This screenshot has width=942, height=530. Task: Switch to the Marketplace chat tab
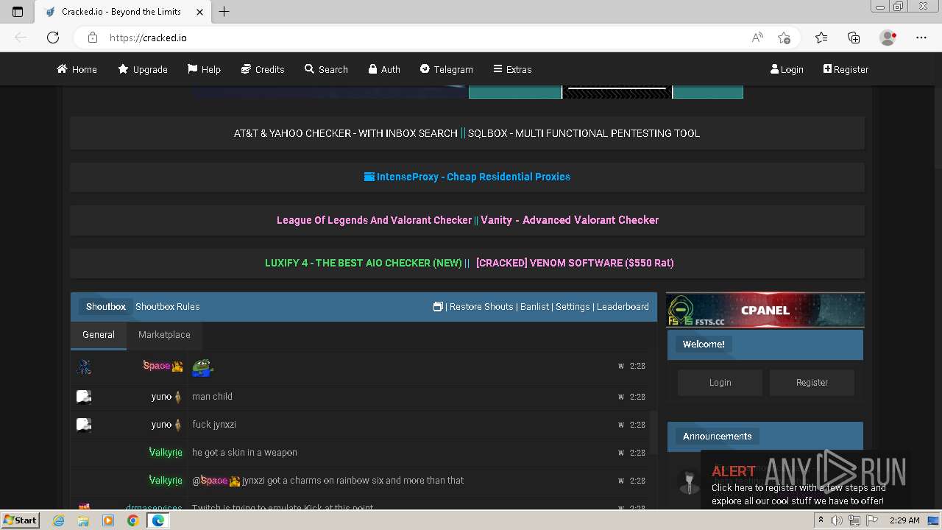tap(164, 334)
